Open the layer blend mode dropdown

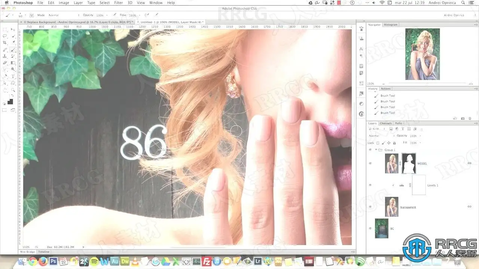coord(381,136)
